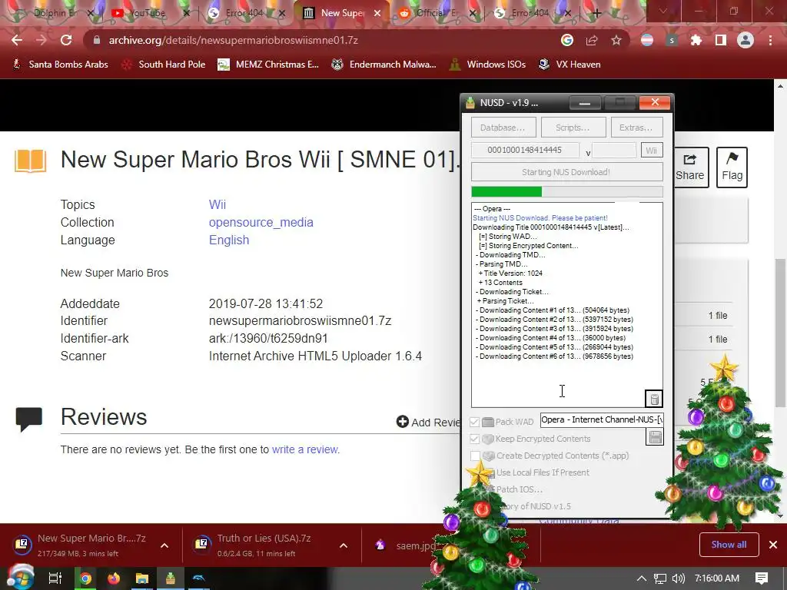The width and height of the screenshot is (787, 590).
Task: Switch to the Official Reddit tab
Action: tap(436, 13)
